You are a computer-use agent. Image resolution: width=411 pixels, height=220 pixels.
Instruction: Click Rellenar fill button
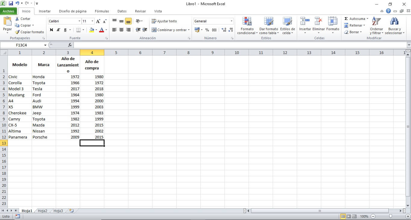click(354, 25)
